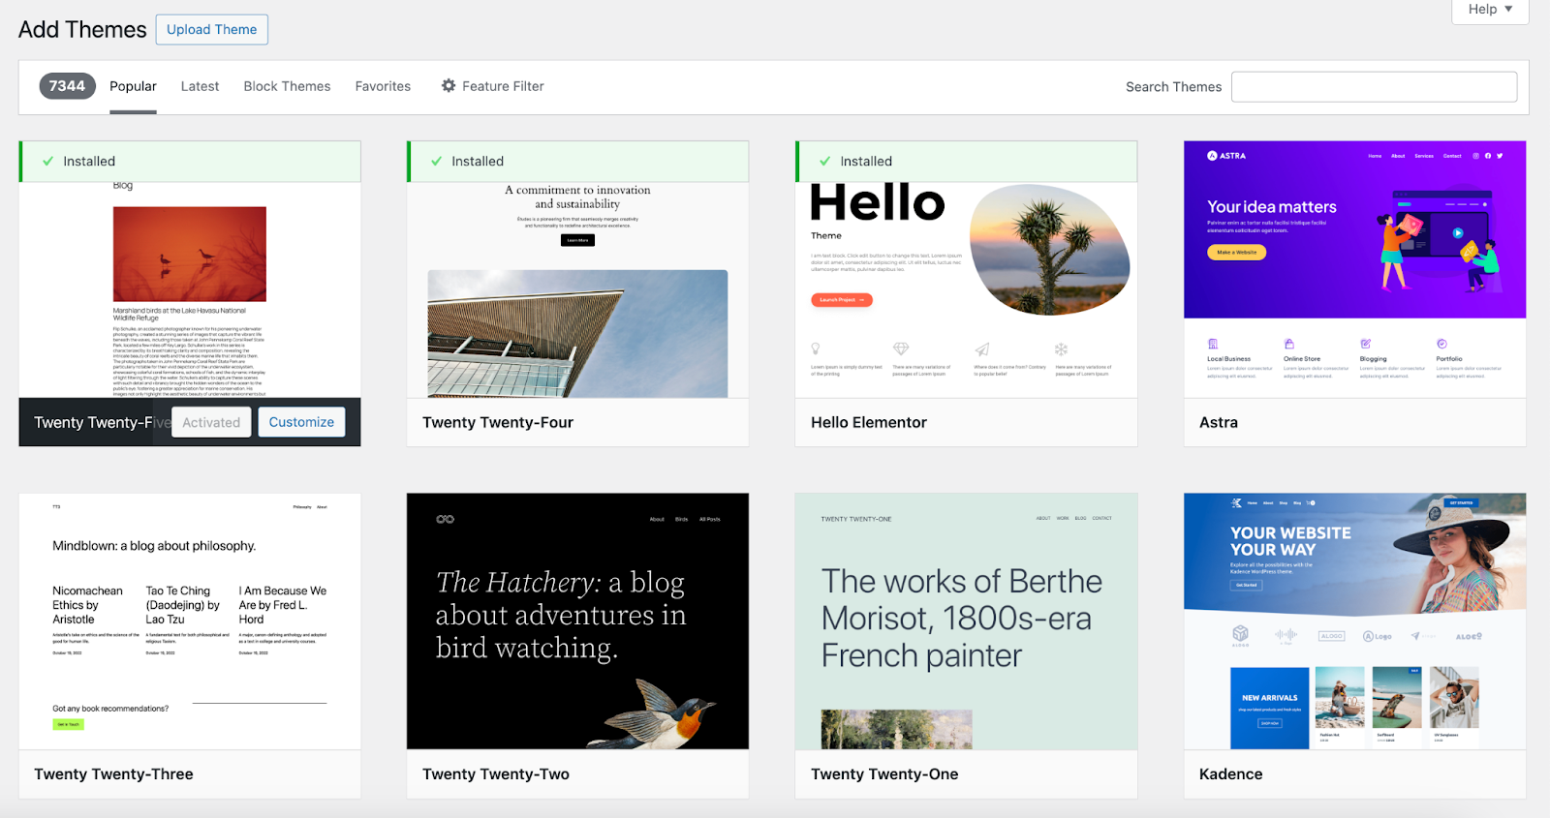Open the Astra theme preview image
This screenshot has height=818, width=1550.
tap(1354, 269)
